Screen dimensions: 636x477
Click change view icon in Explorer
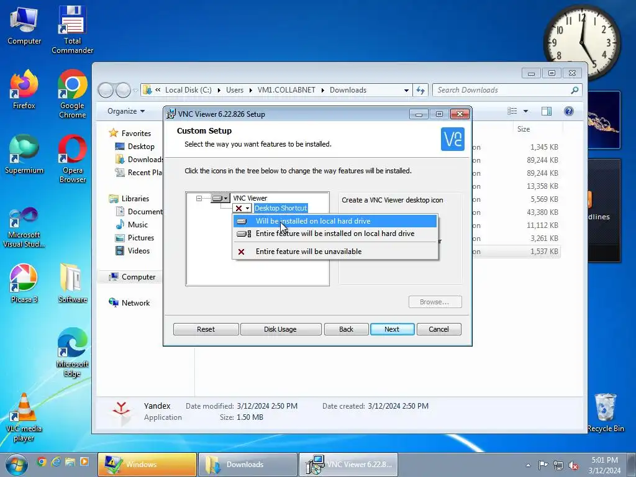[512, 111]
